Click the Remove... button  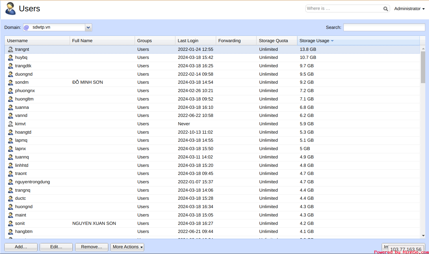(x=92, y=247)
